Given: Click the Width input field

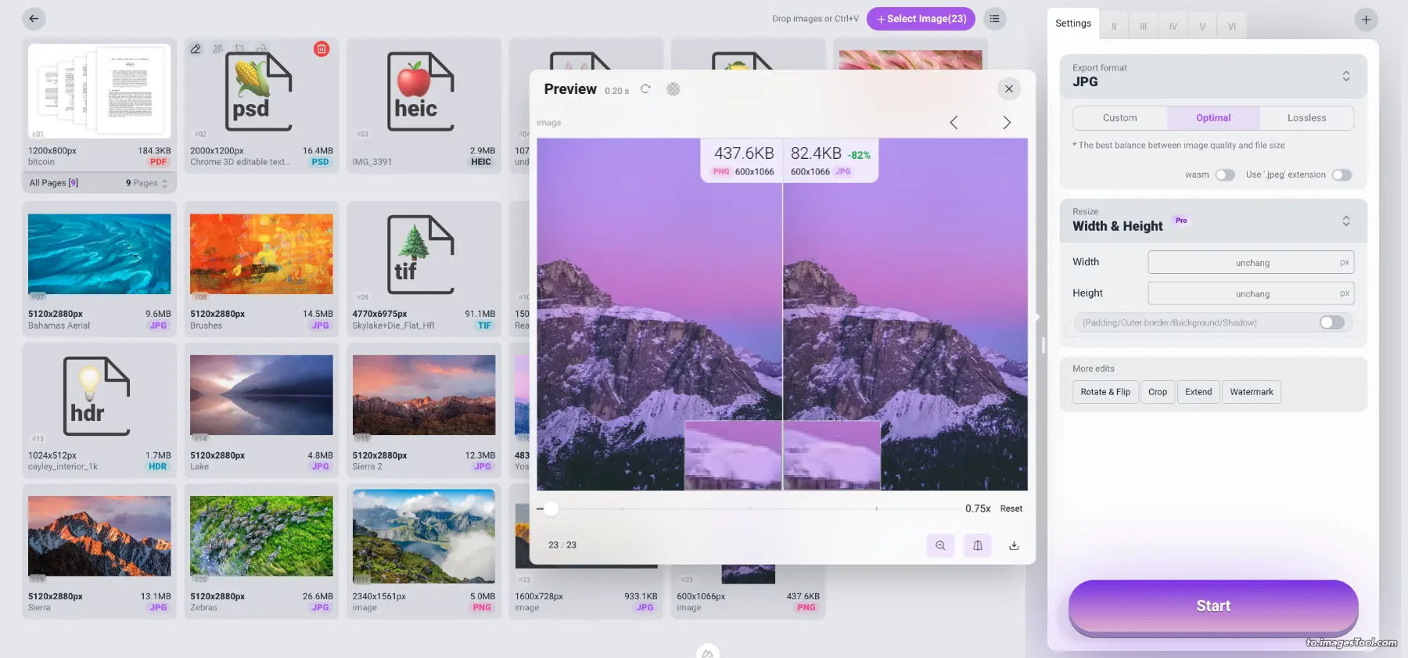Looking at the screenshot, I should (x=1251, y=262).
